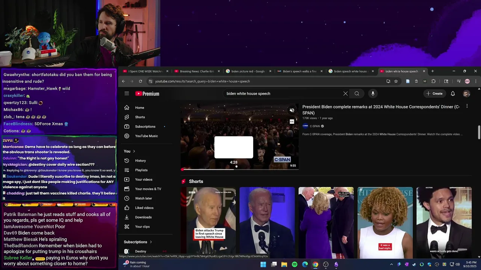The width and height of the screenshot is (481, 270).
Task: Clear the search box with the X icon
Action: pos(345,93)
